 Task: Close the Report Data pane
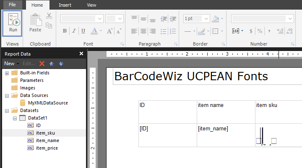(81, 53)
